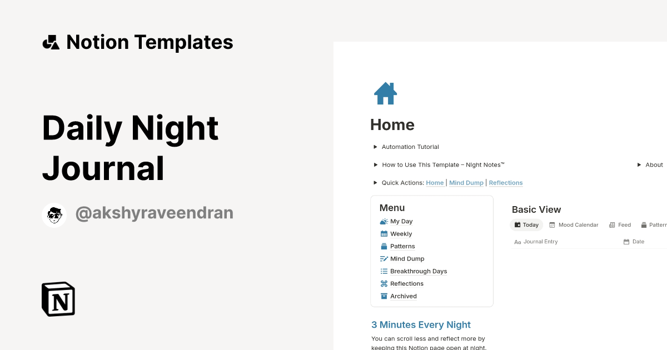Screen dimensions: 667x350
Task: Click the Patterns icon in the Menu
Action: [384, 246]
